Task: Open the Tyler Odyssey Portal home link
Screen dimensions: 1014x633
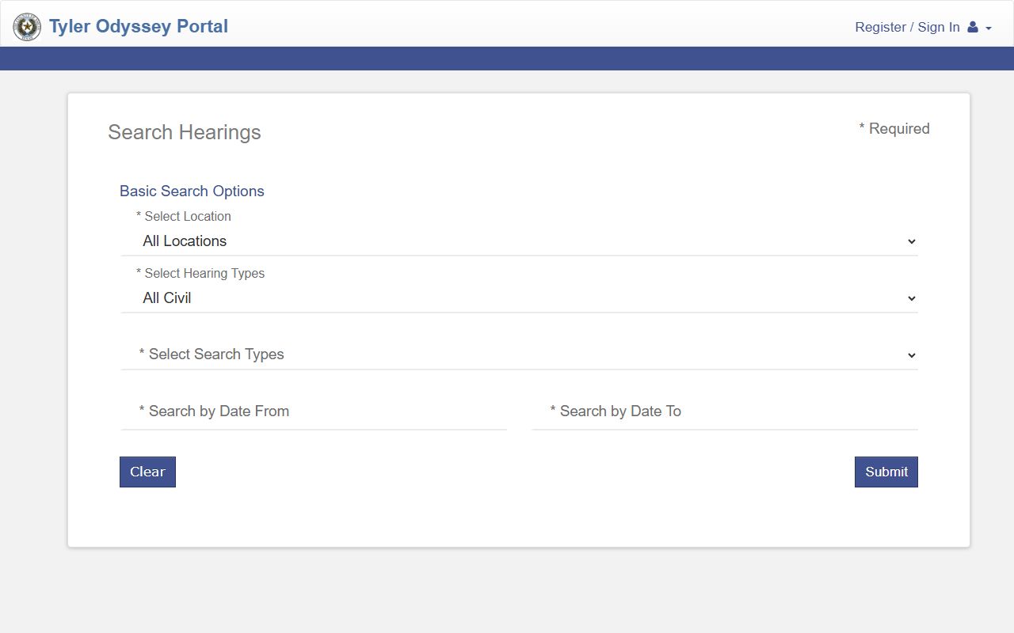Action: coord(138,26)
